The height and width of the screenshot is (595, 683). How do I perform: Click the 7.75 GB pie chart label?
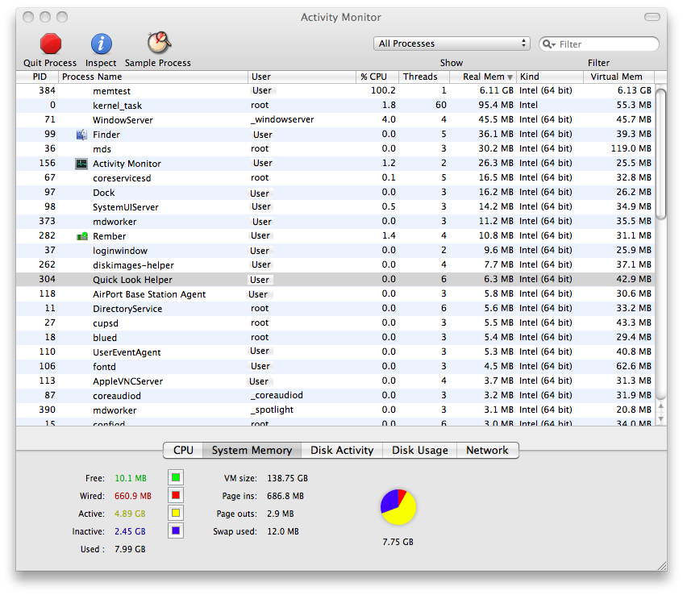tap(398, 542)
